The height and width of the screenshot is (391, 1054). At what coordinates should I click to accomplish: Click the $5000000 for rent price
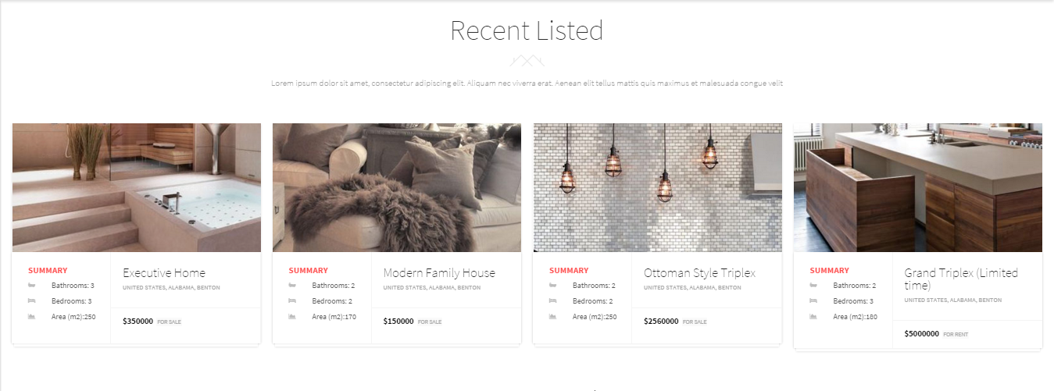tap(936, 334)
